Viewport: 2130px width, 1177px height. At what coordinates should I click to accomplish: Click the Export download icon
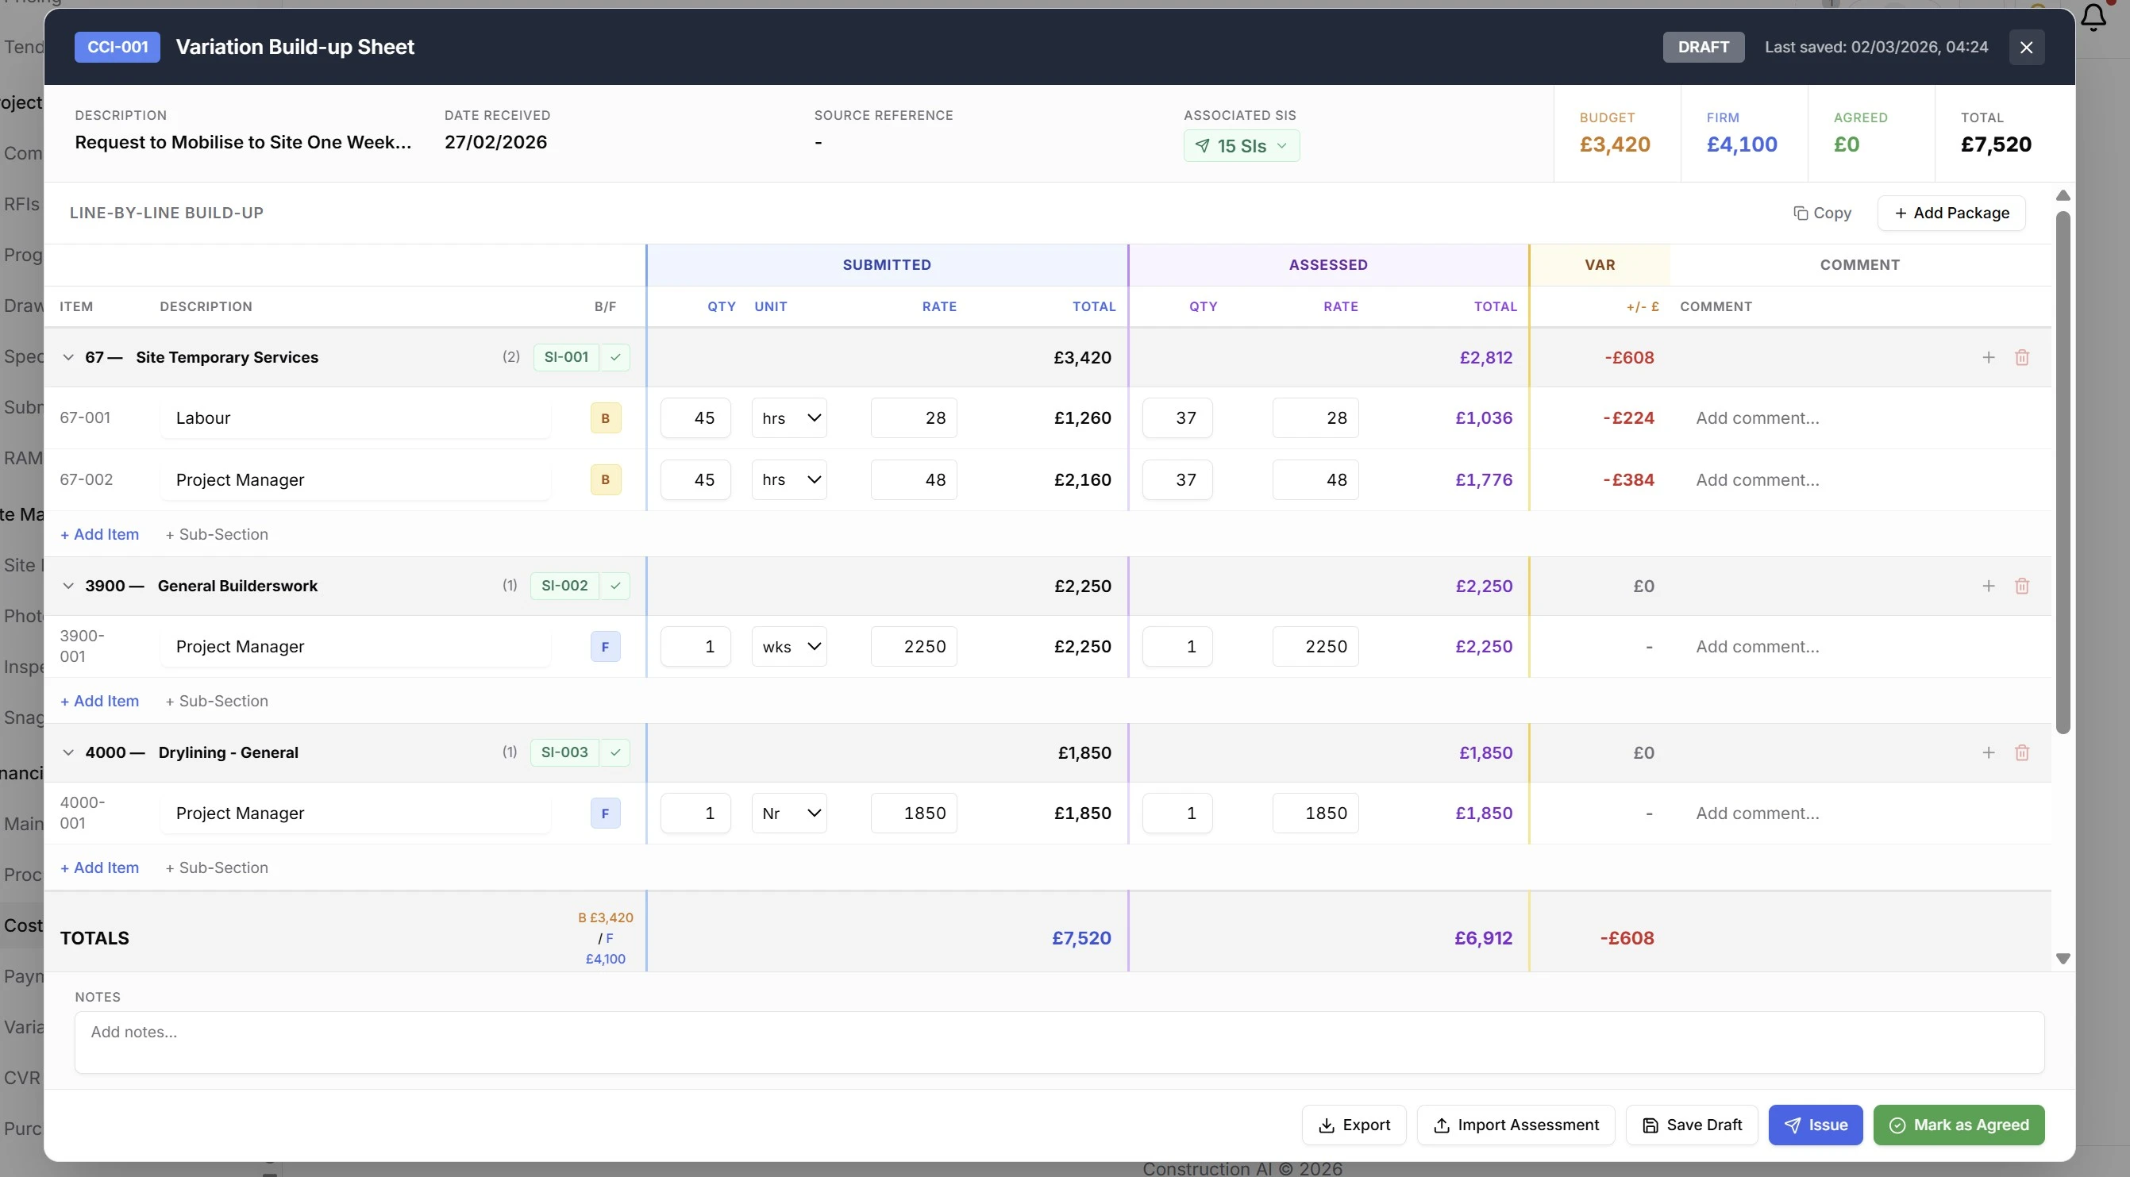point(1327,1125)
